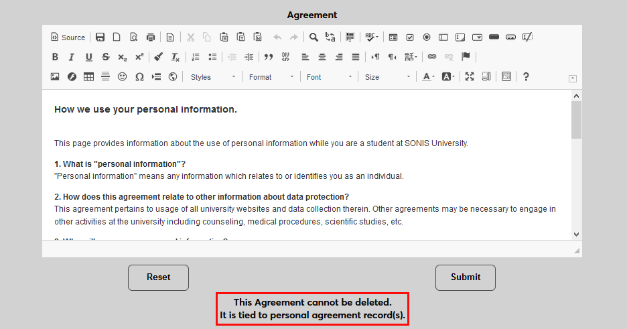Click Paste as plain text icon
Screen dimensions: 627x329
tap(240, 37)
